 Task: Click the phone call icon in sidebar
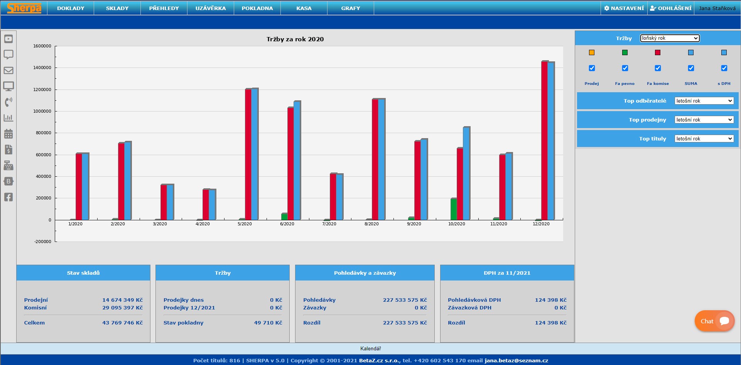coord(8,102)
